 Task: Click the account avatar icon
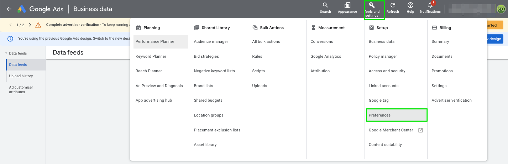pos(501,9)
